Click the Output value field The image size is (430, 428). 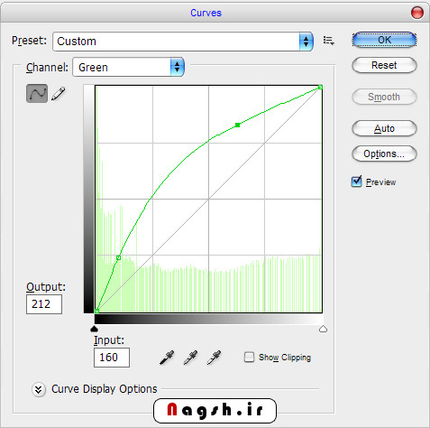click(x=44, y=304)
